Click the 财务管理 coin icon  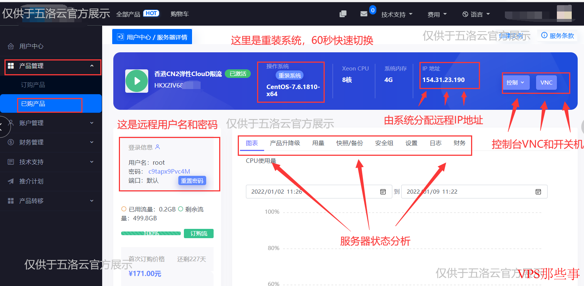coord(11,142)
